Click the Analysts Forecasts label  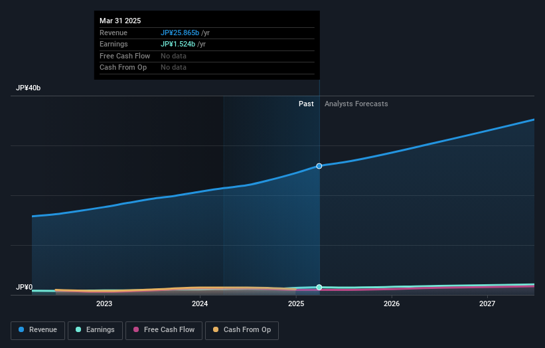coord(356,104)
